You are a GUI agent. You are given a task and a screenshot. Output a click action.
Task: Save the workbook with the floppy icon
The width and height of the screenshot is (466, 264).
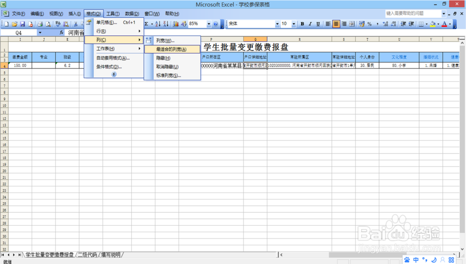point(22,24)
